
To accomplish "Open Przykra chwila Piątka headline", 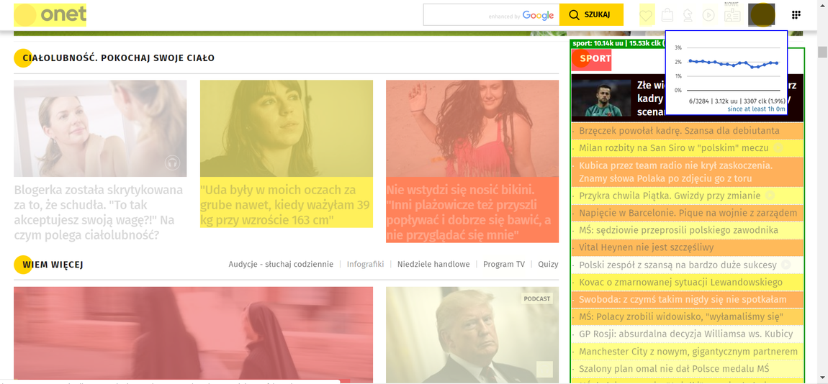I will (x=669, y=196).
